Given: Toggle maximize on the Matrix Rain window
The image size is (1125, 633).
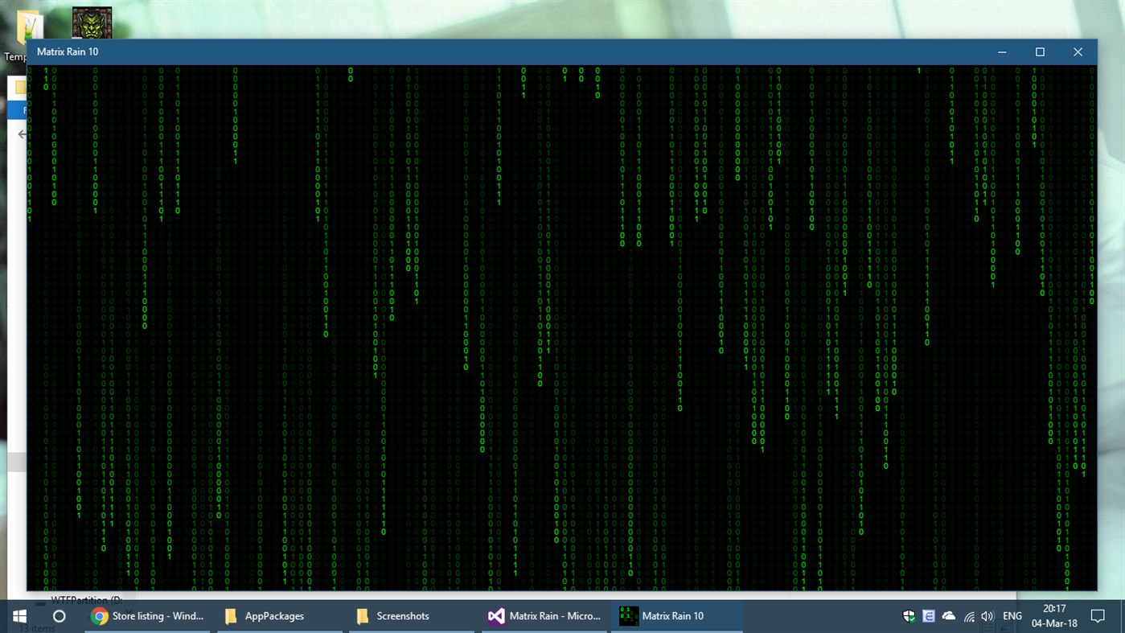Looking at the screenshot, I should pos(1040,51).
